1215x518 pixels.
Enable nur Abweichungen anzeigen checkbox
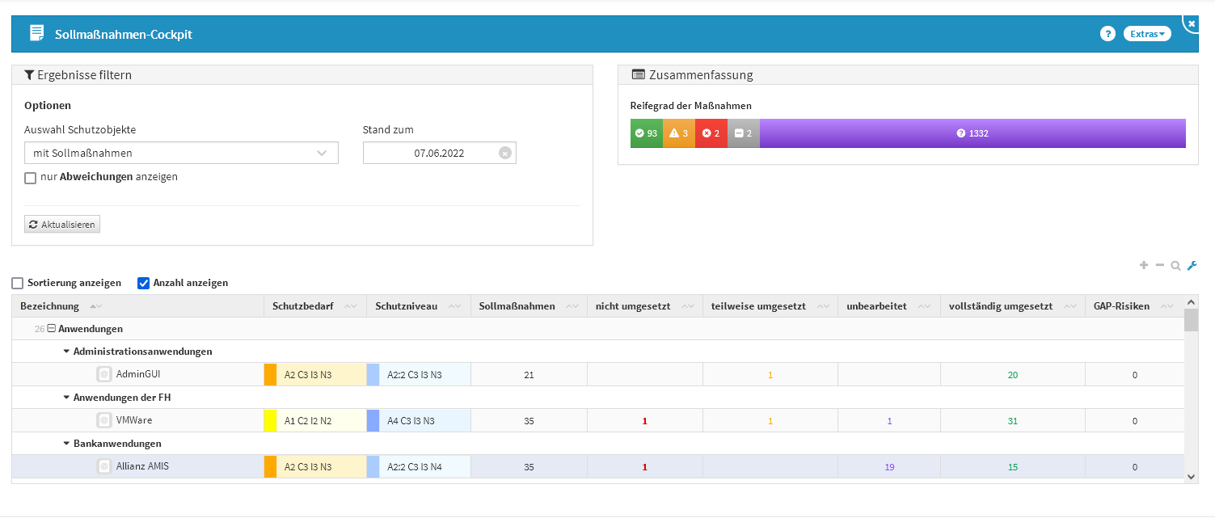[x=31, y=178]
